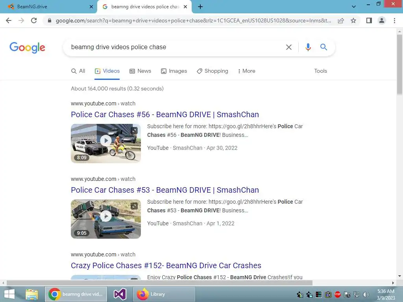
Task: Close the BeamNG.drive tab
Action: (91, 7)
